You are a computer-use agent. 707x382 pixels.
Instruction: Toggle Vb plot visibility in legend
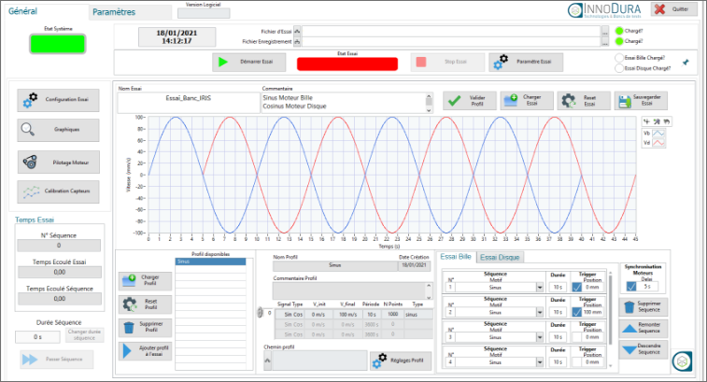658,134
